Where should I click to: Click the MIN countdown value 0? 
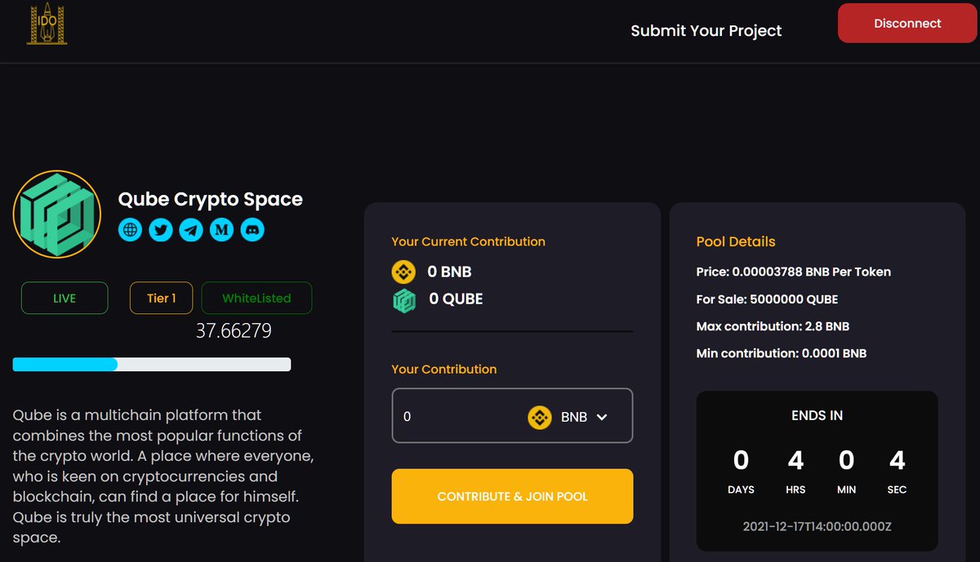(x=846, y=461)
